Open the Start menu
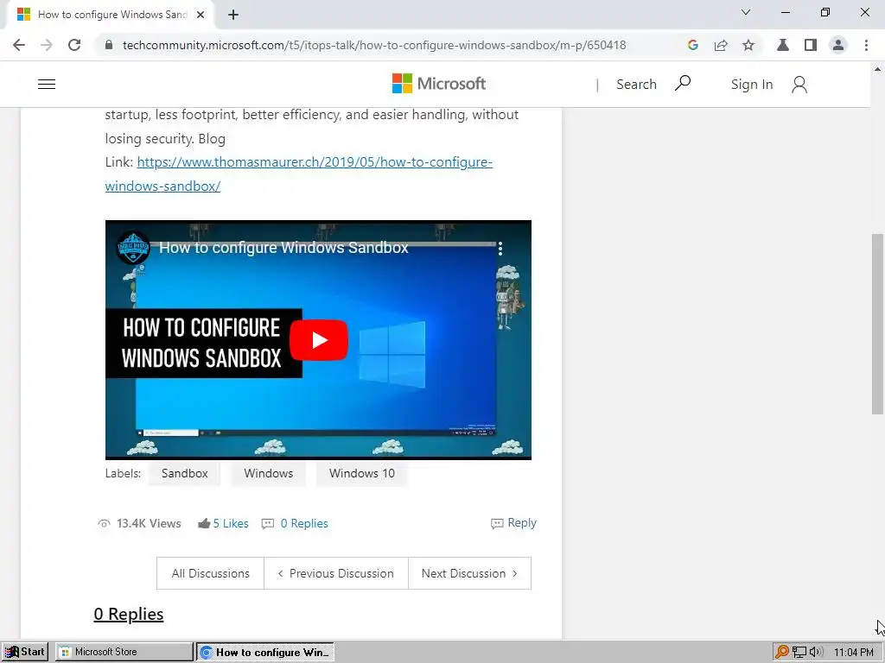 (25, 652)
